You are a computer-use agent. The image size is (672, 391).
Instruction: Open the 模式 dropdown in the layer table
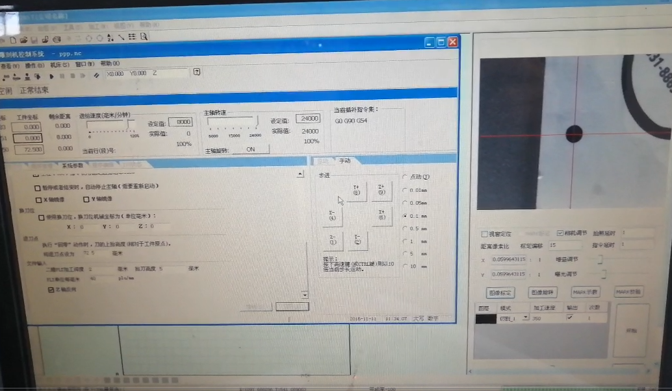click(524, 318)
